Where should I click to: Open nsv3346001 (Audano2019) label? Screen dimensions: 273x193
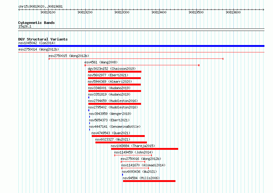click(109, 88)
